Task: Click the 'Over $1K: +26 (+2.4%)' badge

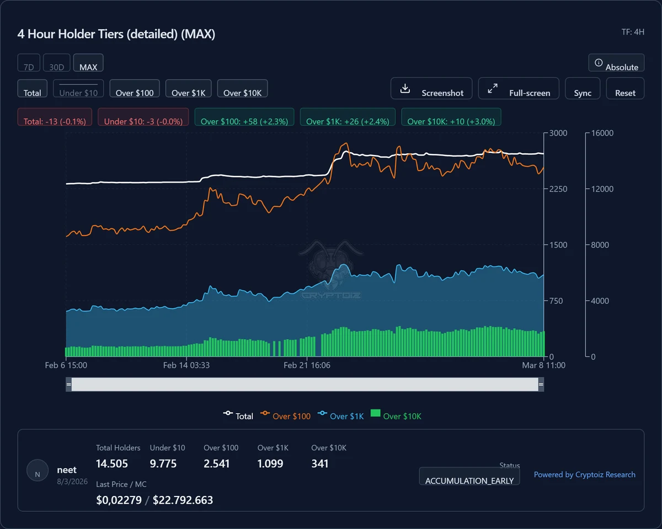Action: pos(348,117)
